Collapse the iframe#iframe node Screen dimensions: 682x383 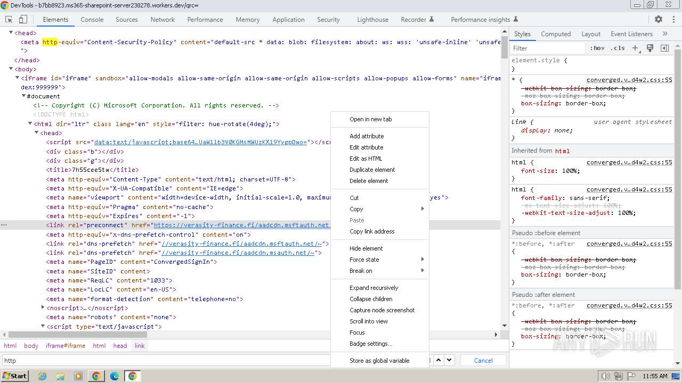pyautogui.click(x=17, y=78)
